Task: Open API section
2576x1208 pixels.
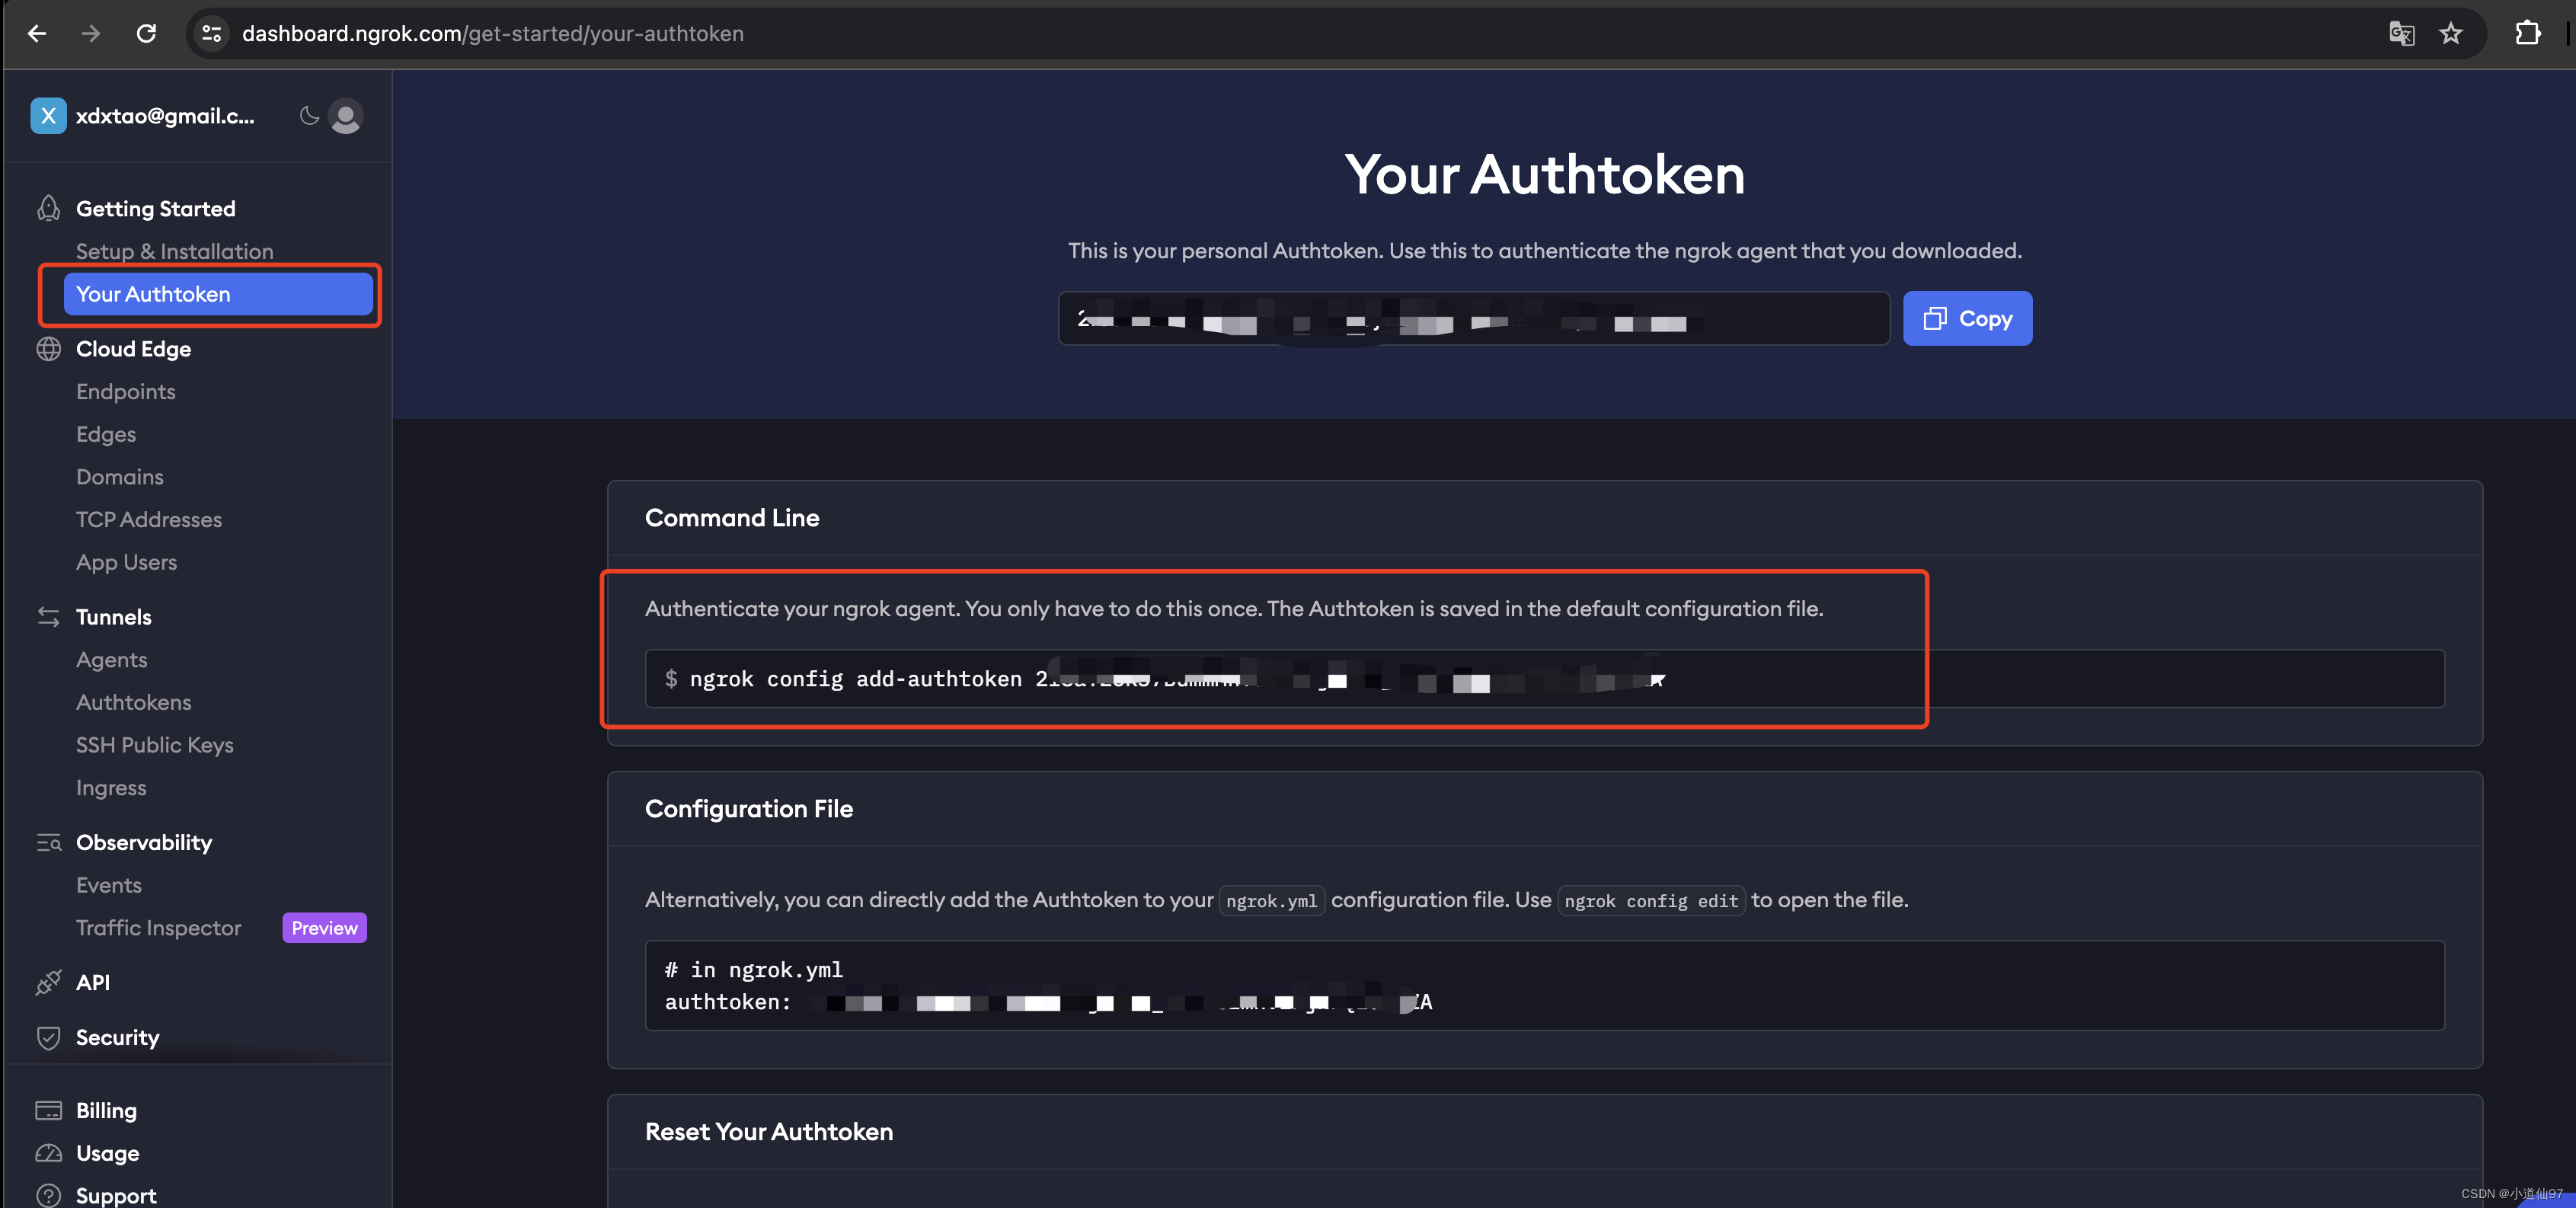Action: pyautogui.click(x=93, y=982)
